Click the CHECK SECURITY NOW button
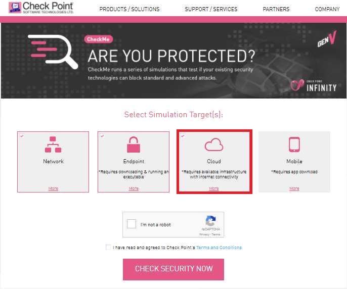This screenshot has height=289, width=347. [x=173, y=269]
